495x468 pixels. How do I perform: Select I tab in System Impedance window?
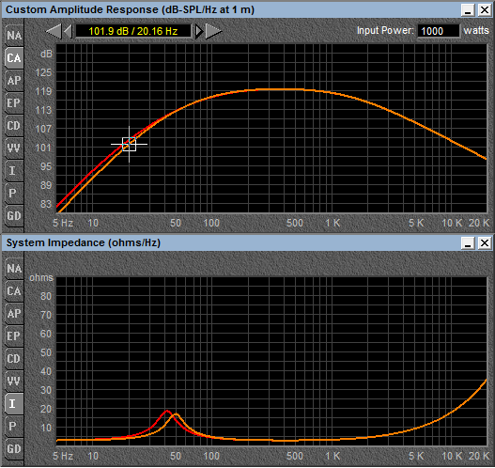14,403
